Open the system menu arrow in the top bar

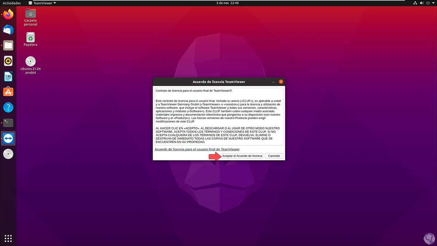coord(434,3)
